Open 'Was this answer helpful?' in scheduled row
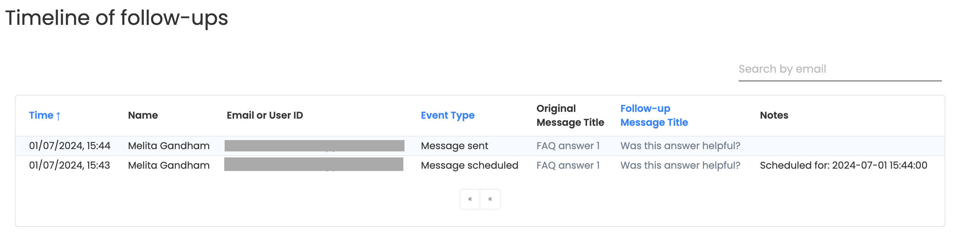Image resolution: width=958 pixels, height=235 pixels. [680, 165]
